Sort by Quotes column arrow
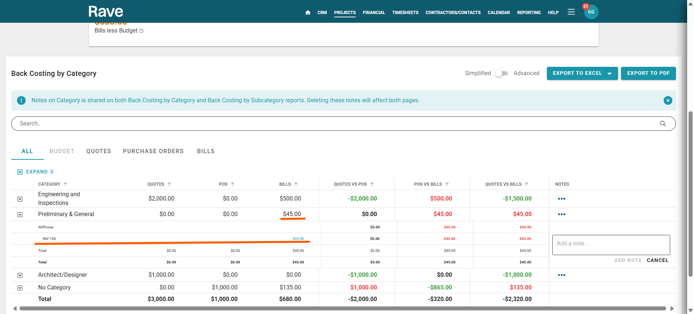The image size is (694, 314). coord(169,184)
